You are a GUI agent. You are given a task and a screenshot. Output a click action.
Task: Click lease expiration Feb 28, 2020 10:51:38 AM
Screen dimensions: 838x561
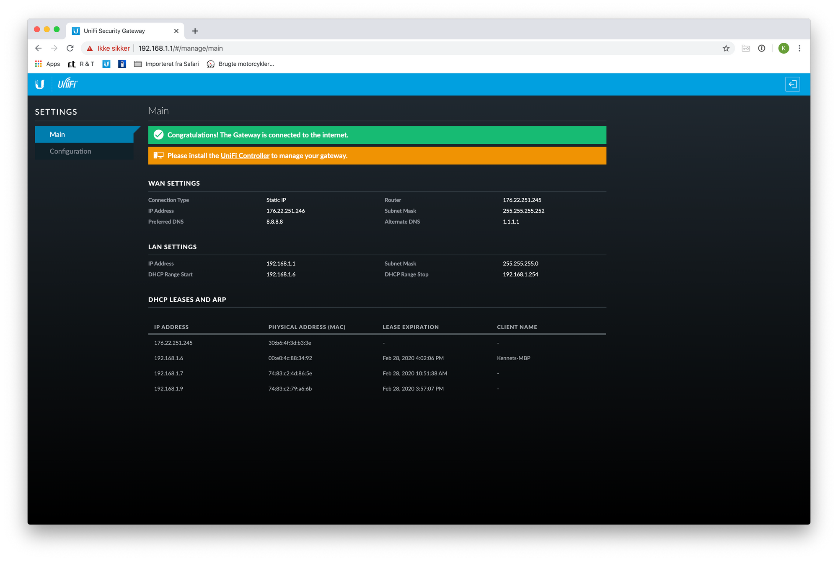click(x=414, y=373)
